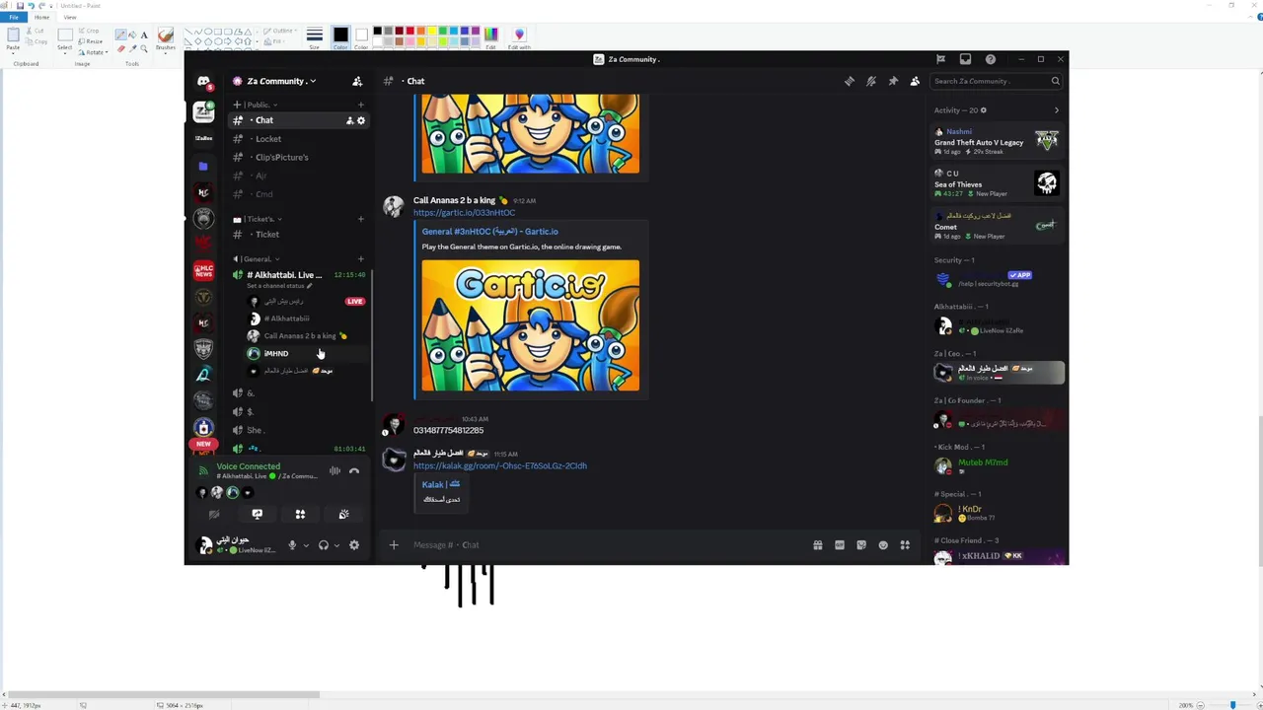The width and height of the screenshot is (1263, 710).
Task: Select yellow color swatch in Paint palette
Action: click(x=431, y=31)
